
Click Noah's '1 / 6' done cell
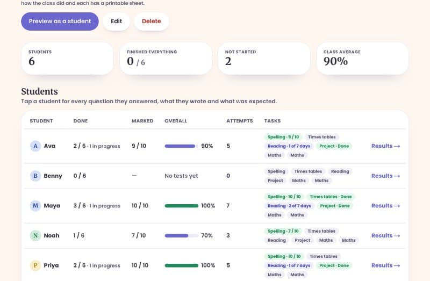click(78, 235)
